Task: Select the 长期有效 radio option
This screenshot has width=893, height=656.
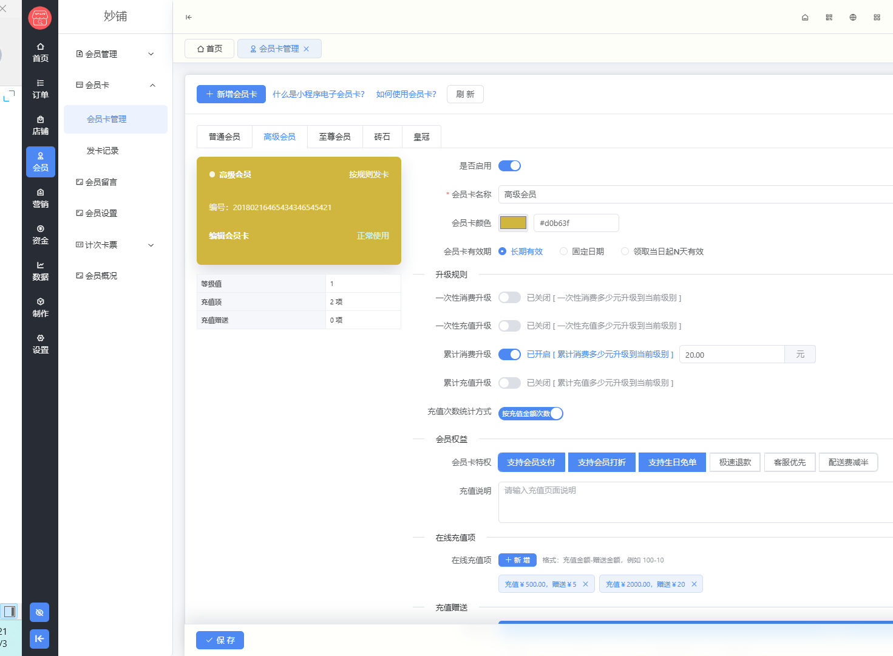Action: (x=520, y=251)
